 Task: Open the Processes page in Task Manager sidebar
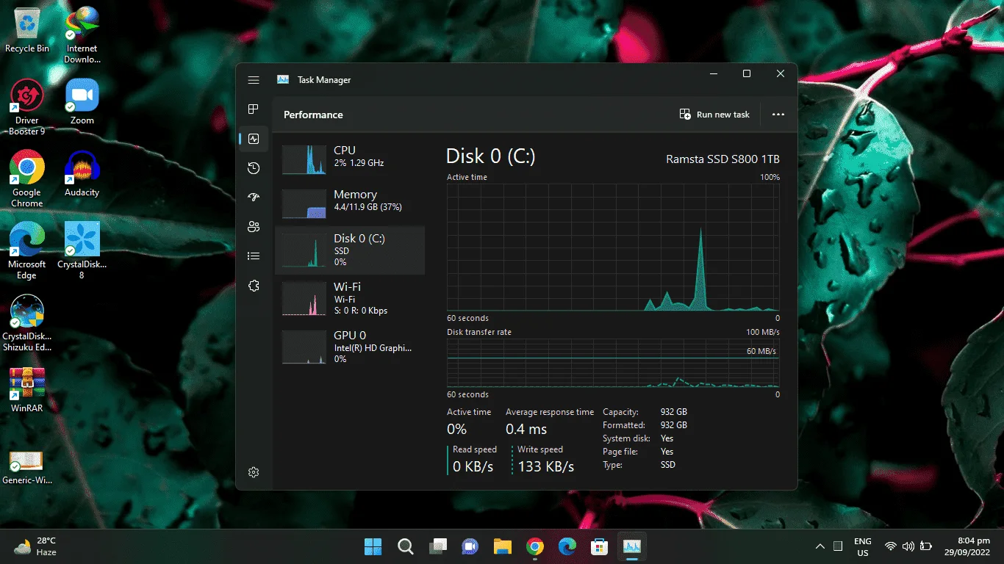coord(254,109)
